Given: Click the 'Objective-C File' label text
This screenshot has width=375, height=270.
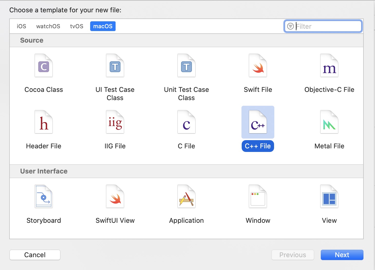Looking at the screenshot, I should pyautogui.click(x=329, y=90).
